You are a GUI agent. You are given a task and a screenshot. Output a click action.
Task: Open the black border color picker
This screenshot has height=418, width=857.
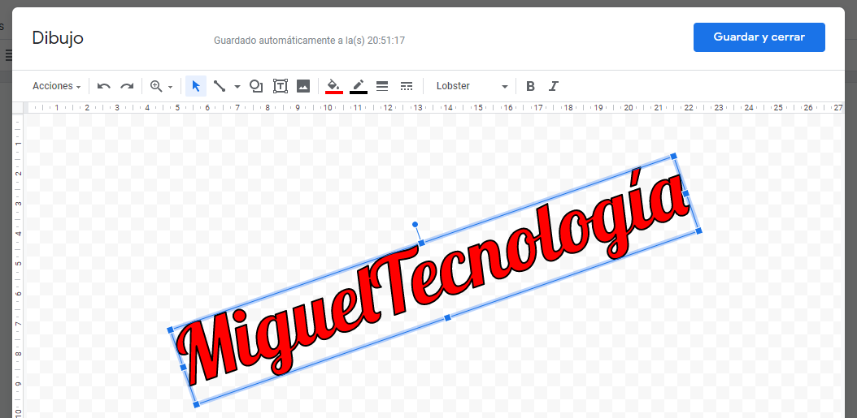(359, 86)
